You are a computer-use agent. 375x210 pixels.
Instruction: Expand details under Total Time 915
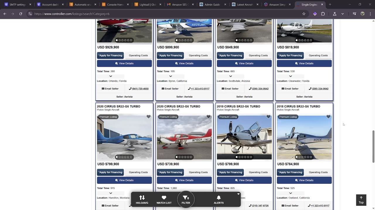pyautogui.click(x=110, y=193)
